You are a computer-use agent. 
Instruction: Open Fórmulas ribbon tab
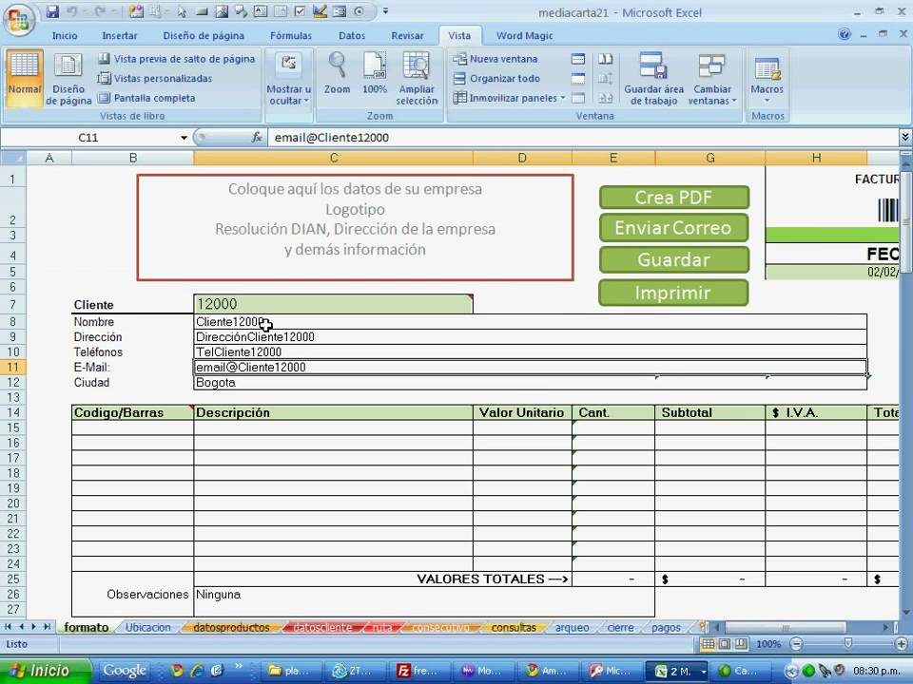(x=291, y=35)
